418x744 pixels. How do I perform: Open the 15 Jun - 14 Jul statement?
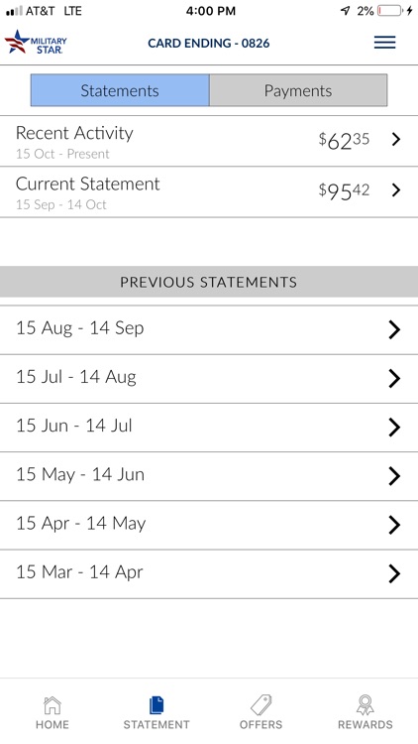[209, 427]
